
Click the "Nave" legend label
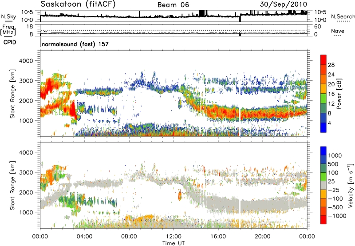[337, 31]
